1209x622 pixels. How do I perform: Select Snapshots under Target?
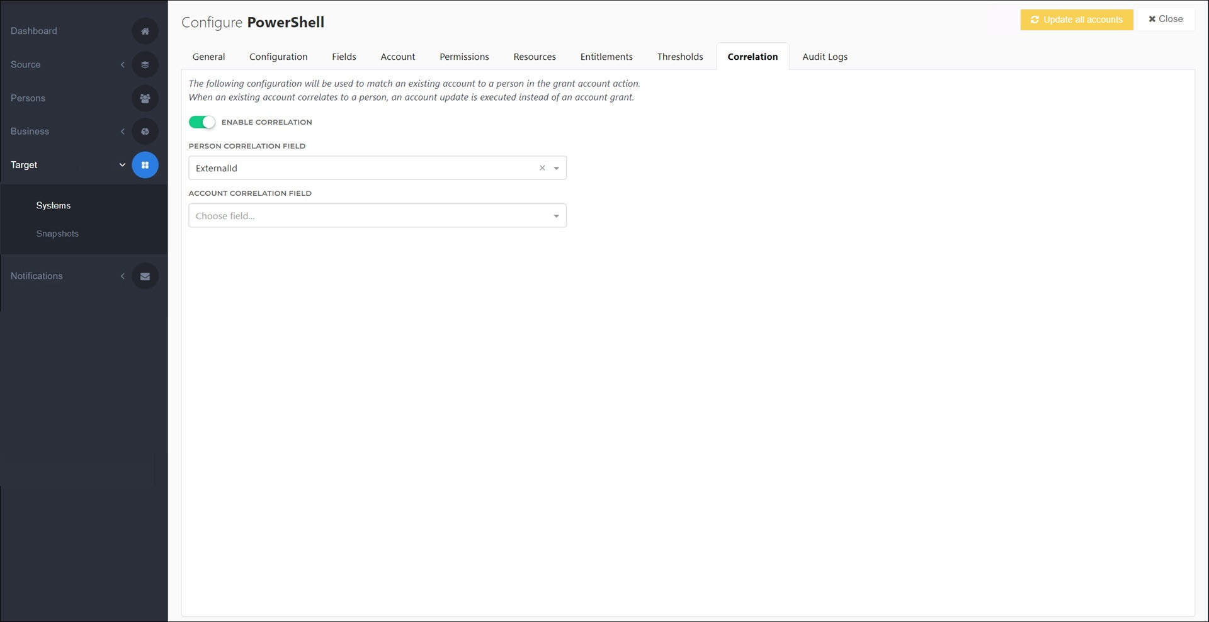pos(57,234)
